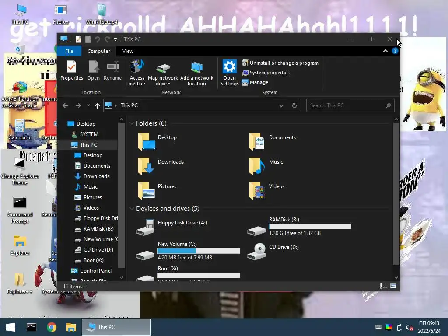Viewport: 448px width, 336px height.
Task: Click the muted volume tray icon
Action: [x=409, y=327]
